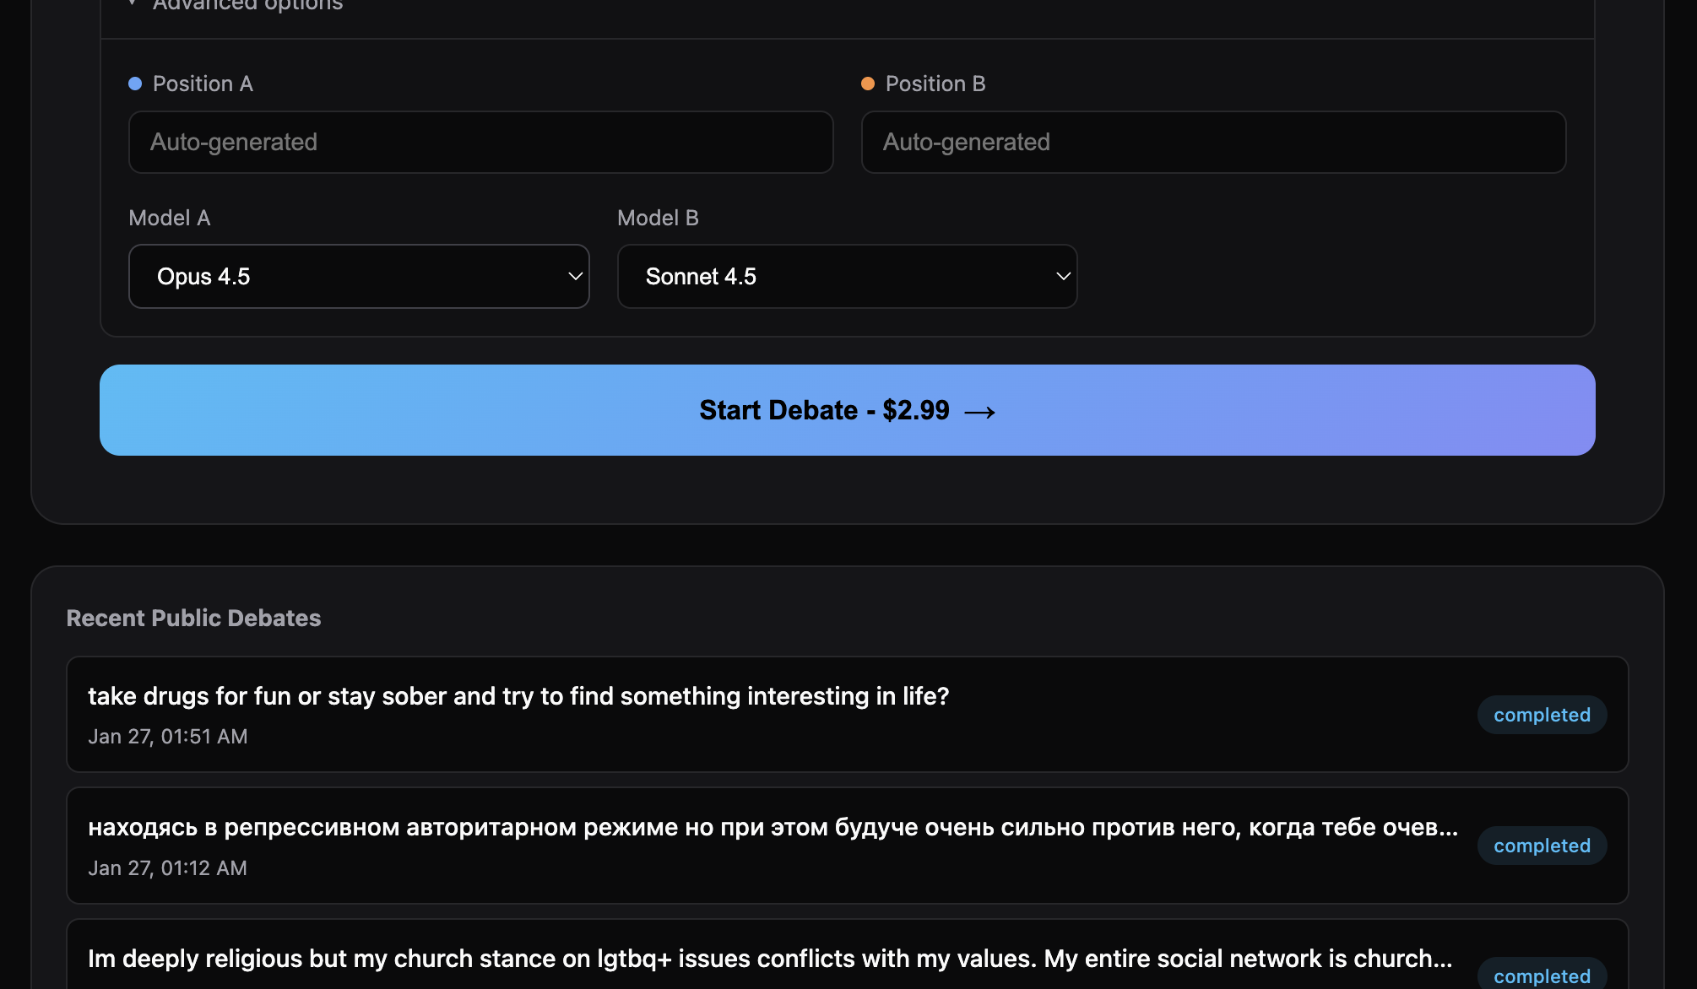
Task: Click the Position B auto-generated input field
Action: [x=1213, y=142]
